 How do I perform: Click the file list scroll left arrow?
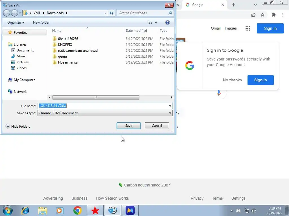[x=50, y=97]
